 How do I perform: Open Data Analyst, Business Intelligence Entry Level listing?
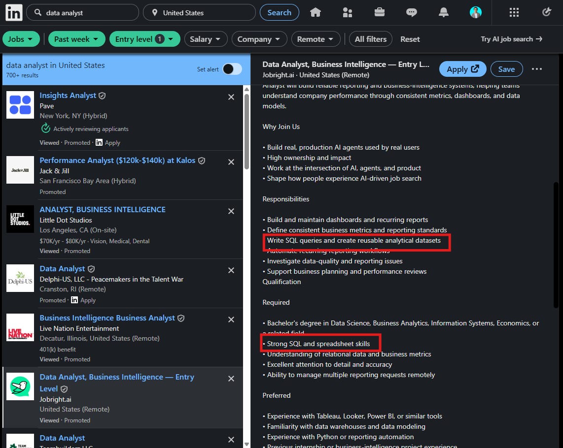pyautogui.click(x=117, y=383)
